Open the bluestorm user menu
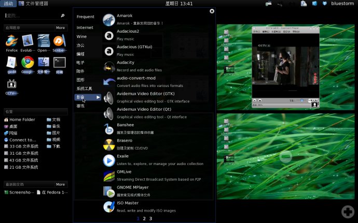This screenshot has width=358, height=223. pyautogui.click(x=342, y=4)
